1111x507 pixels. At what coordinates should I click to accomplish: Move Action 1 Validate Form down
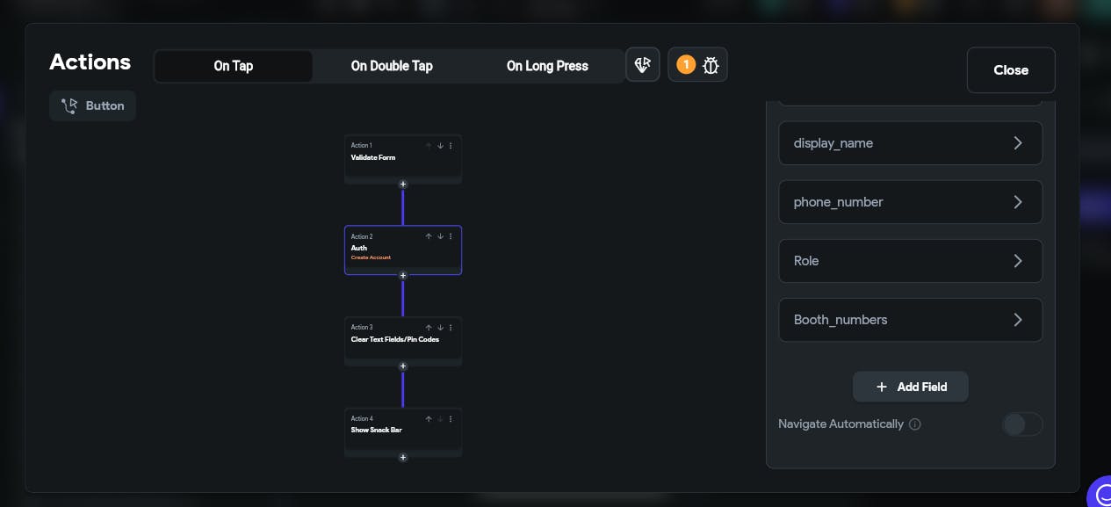click(x=440, y=146)
